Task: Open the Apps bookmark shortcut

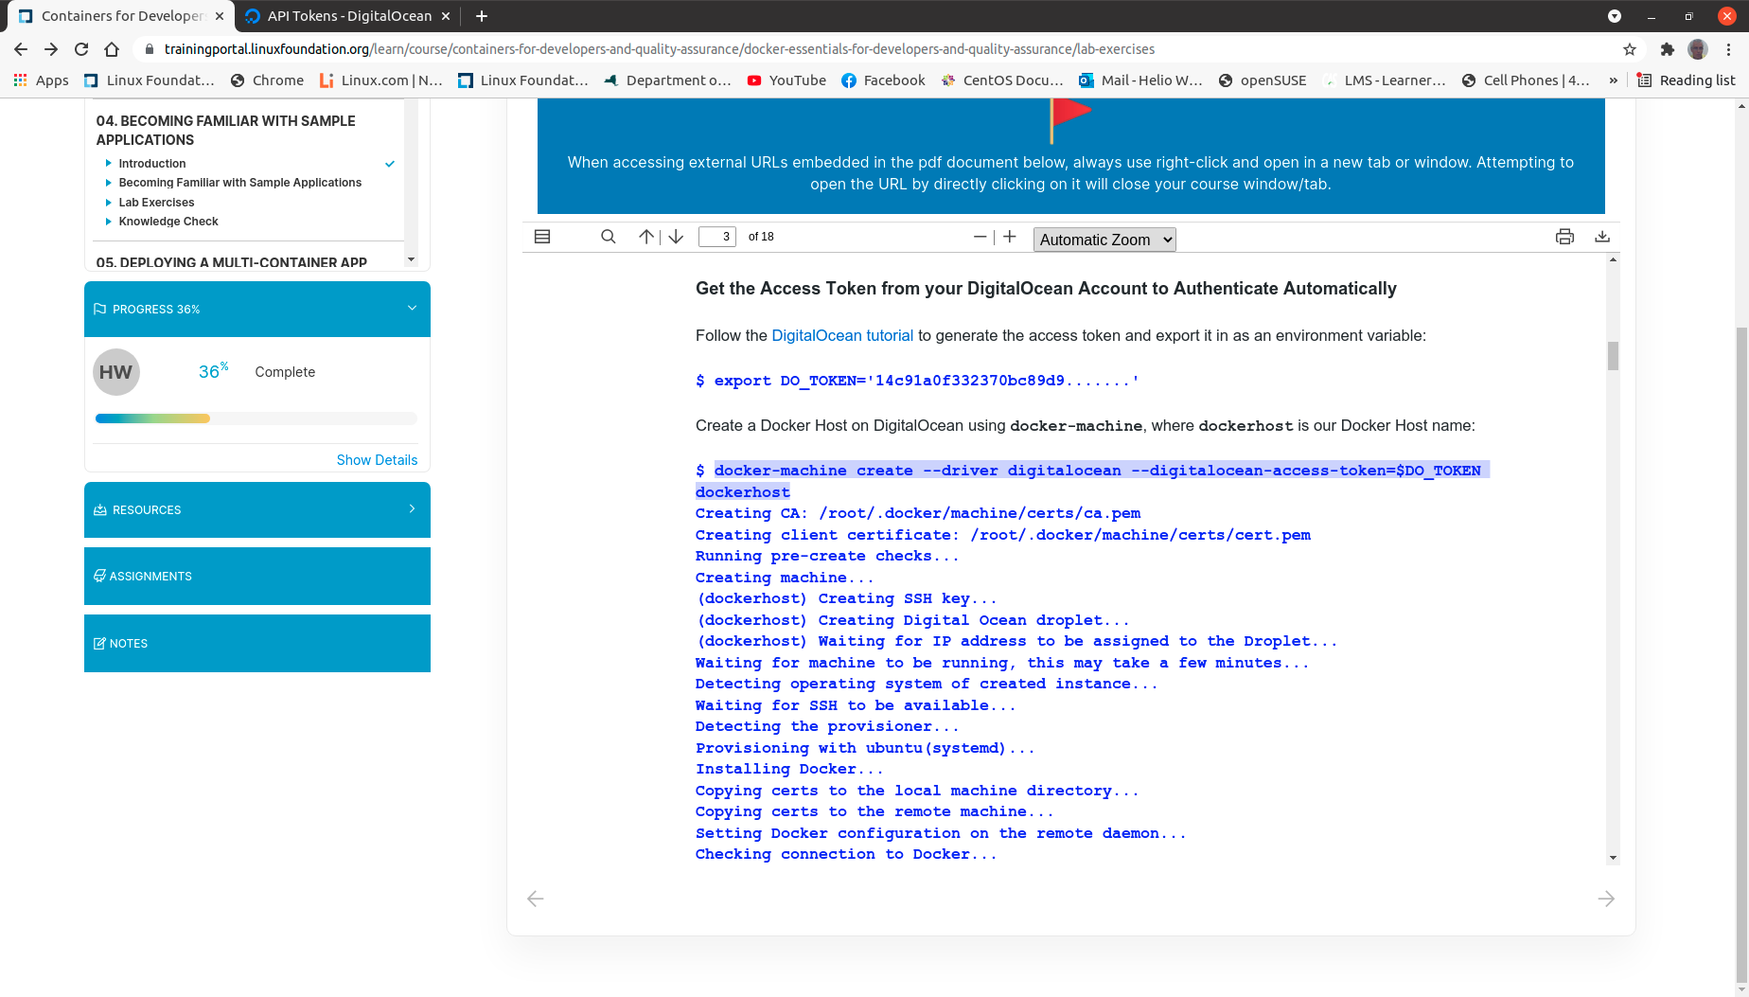Action: [x=41, y=80]
